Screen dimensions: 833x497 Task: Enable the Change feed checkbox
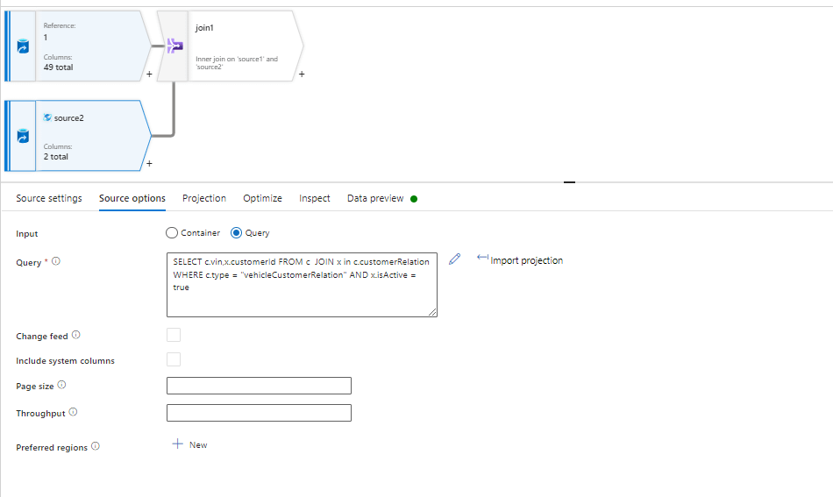(174, 335)
